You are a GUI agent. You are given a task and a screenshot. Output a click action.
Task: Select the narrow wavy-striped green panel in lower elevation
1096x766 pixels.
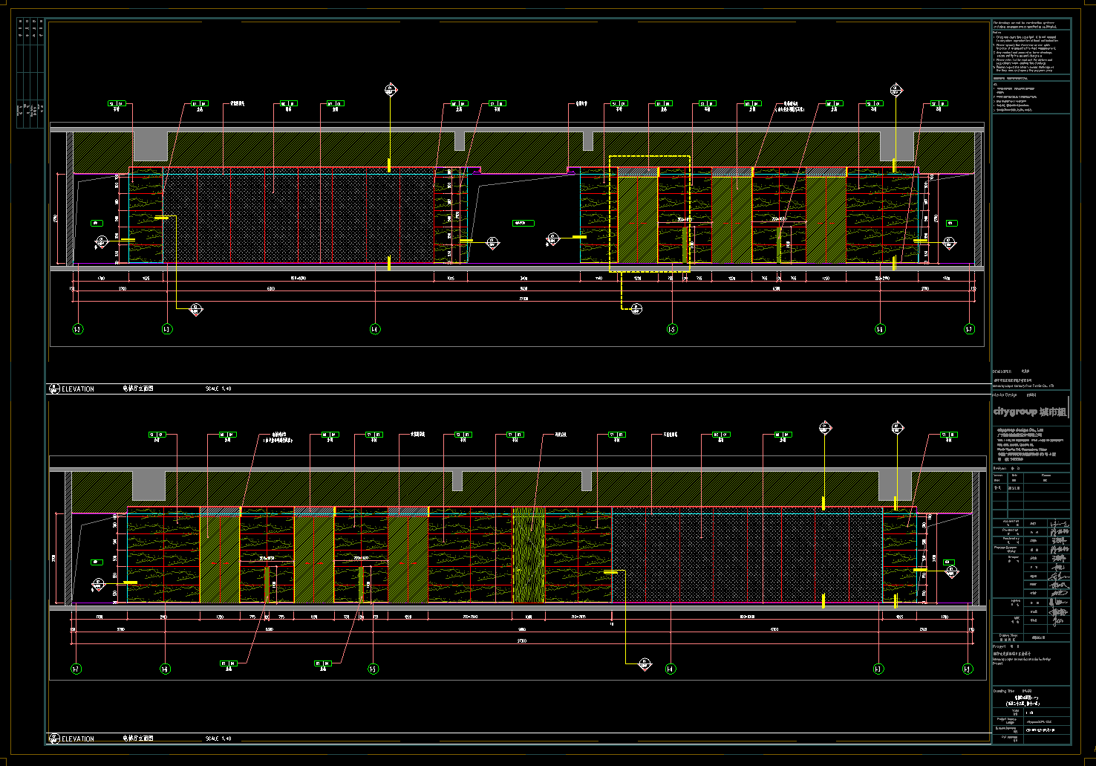pyautogui.click(x=529, y=555)
